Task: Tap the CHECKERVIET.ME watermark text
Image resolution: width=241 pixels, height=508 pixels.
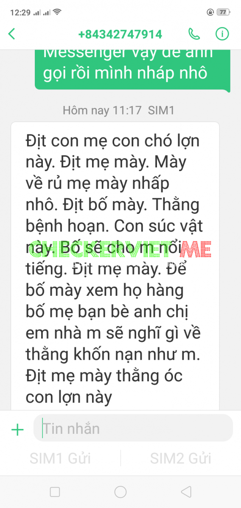Action: point(120,250)
